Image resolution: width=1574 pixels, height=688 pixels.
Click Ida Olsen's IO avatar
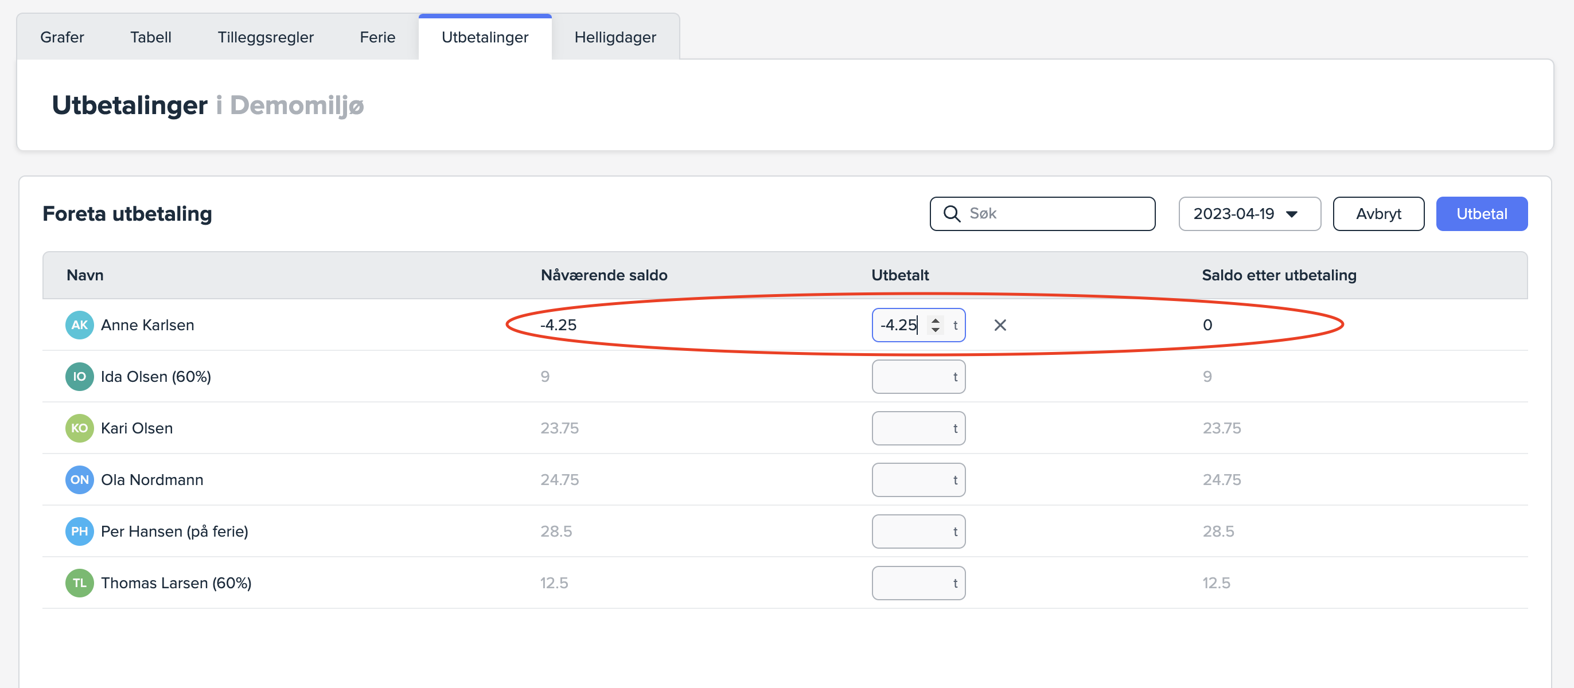tap(79, 377)
